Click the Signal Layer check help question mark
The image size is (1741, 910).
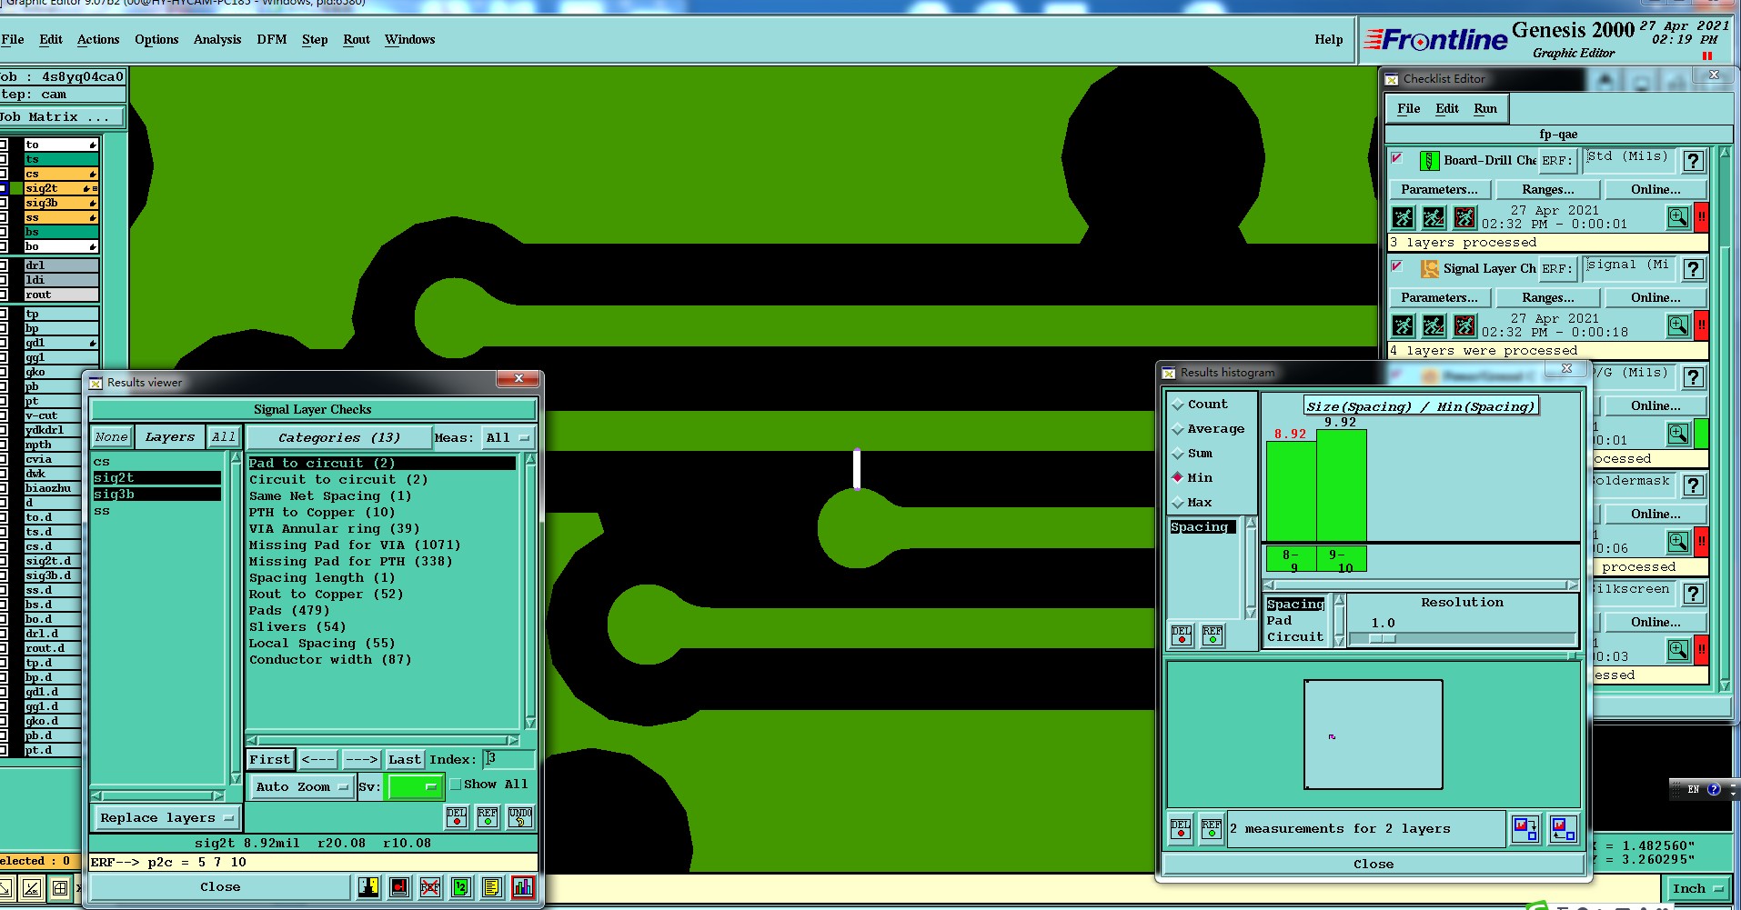coord(1693,269)
